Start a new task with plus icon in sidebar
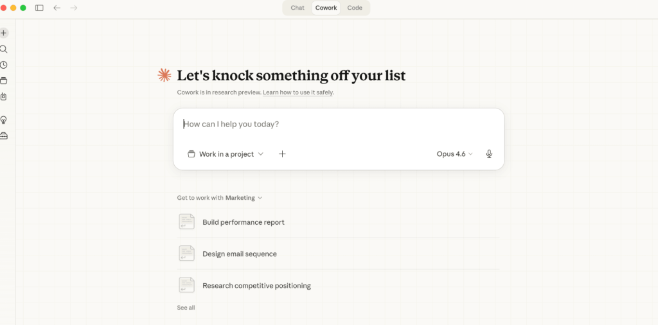 coord(3,33)
